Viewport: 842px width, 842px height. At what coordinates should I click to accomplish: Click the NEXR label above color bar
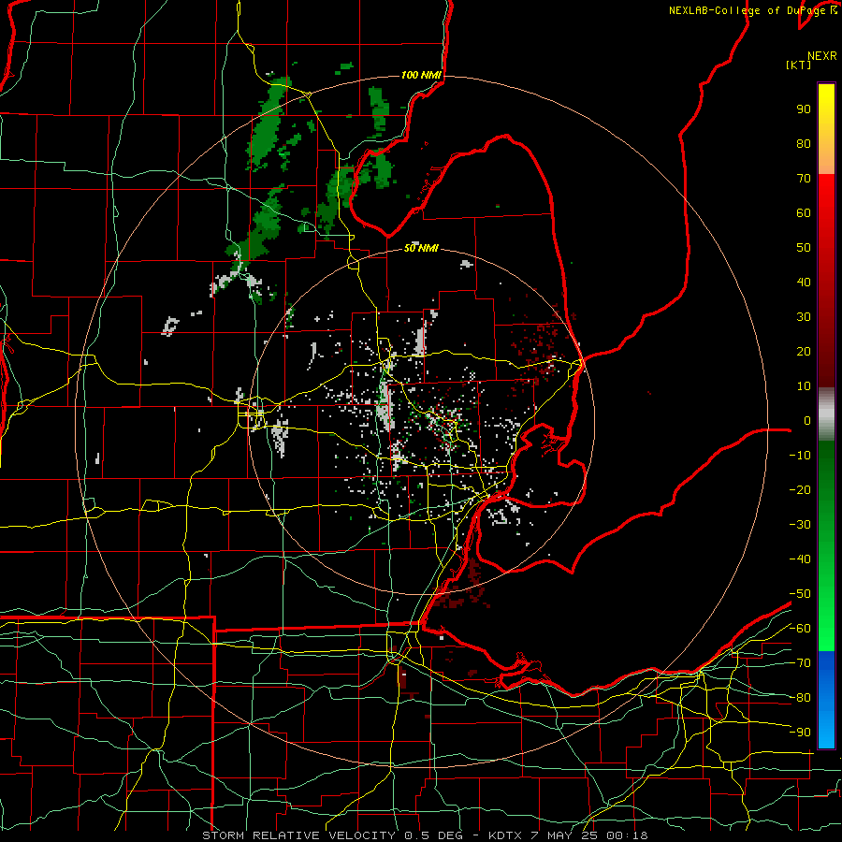click(822, 56)
